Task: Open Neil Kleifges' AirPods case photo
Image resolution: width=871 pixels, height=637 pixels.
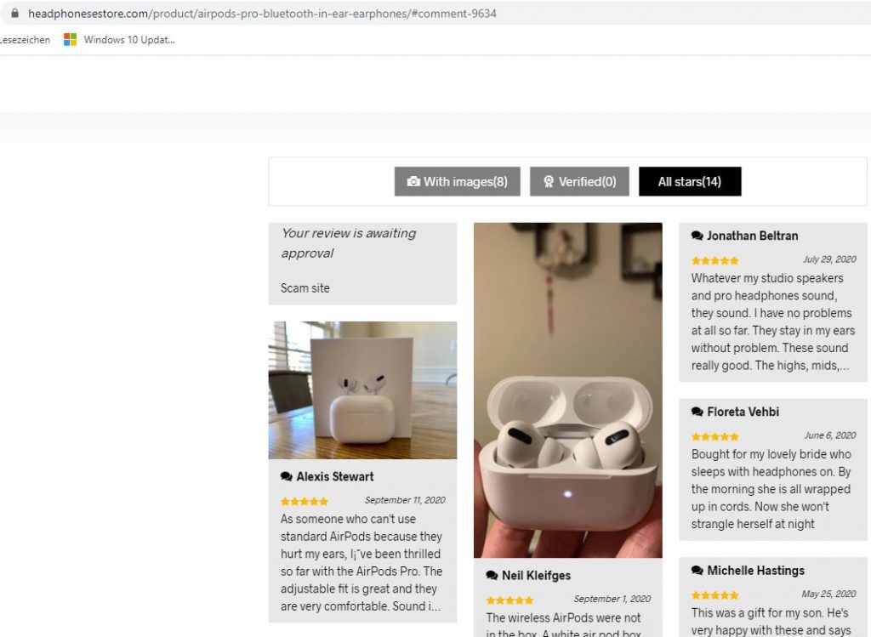Action: coord(567,390)
